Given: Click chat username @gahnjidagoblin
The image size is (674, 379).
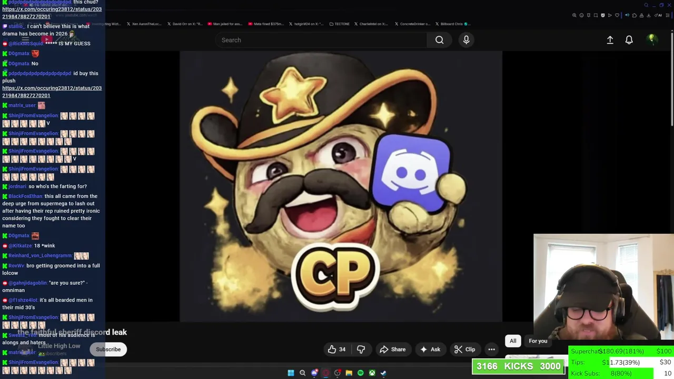Looking at the screenshot, I should 27,283.
